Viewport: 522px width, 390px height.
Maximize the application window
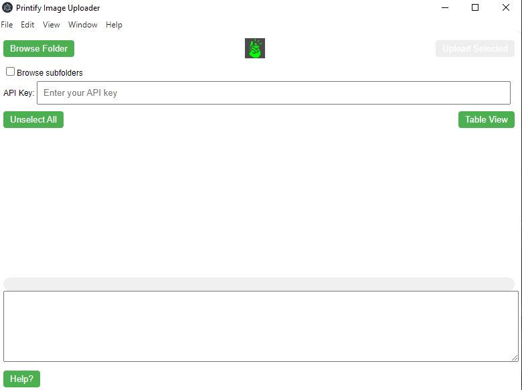475,8
